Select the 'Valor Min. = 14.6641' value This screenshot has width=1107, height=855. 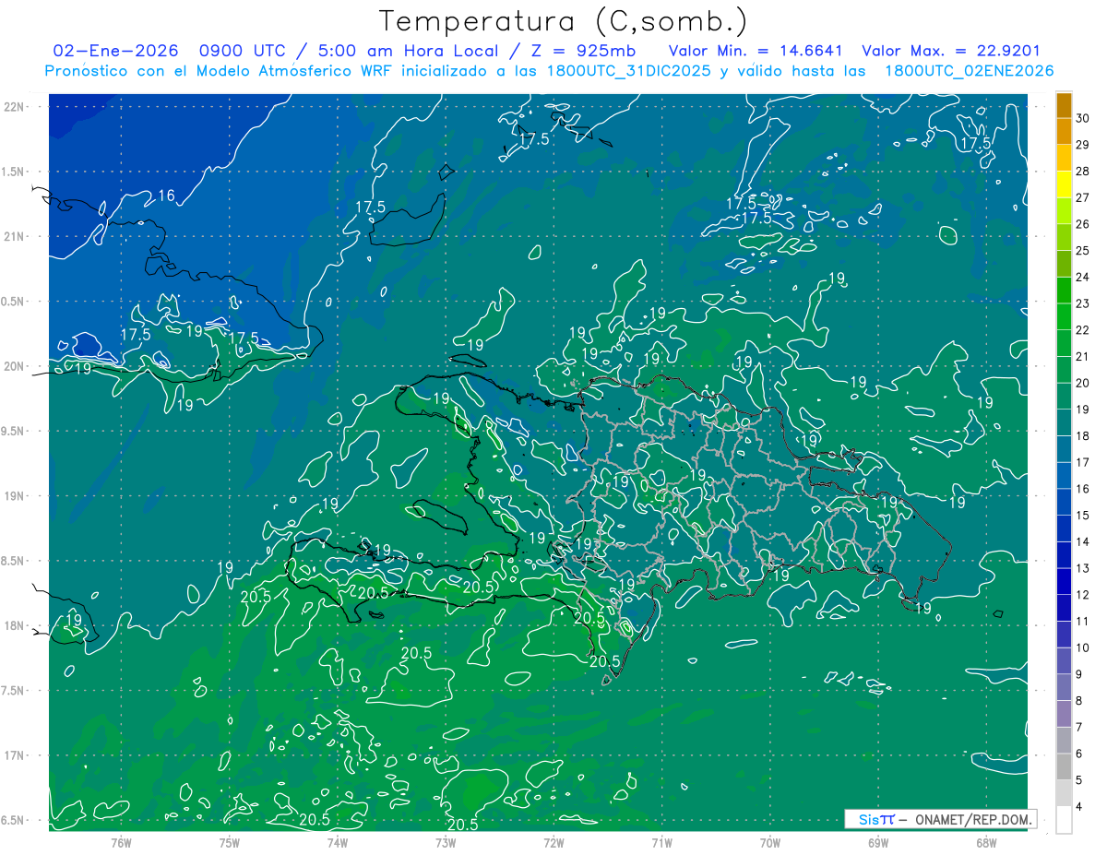pos(756,51)
